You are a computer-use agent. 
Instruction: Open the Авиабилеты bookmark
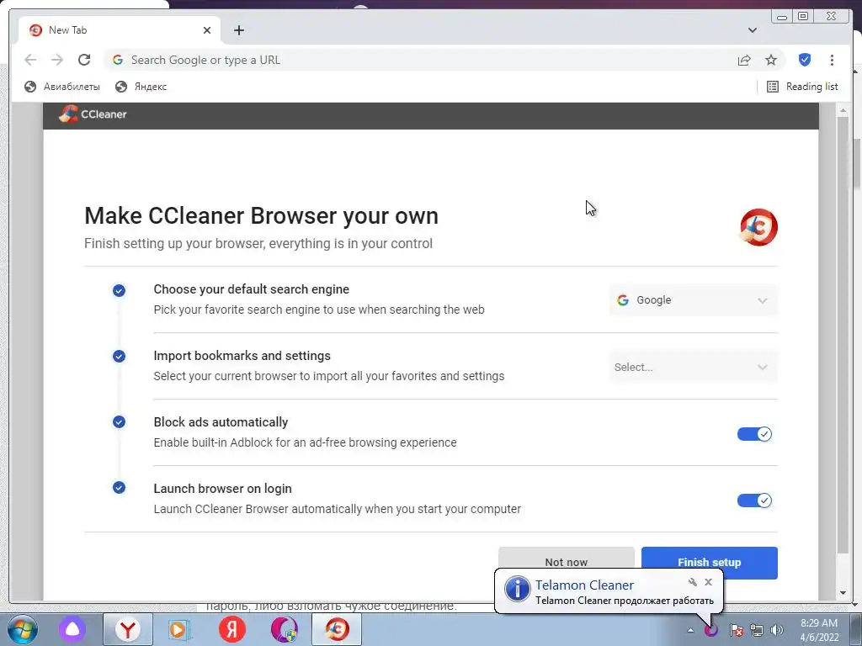62,87
